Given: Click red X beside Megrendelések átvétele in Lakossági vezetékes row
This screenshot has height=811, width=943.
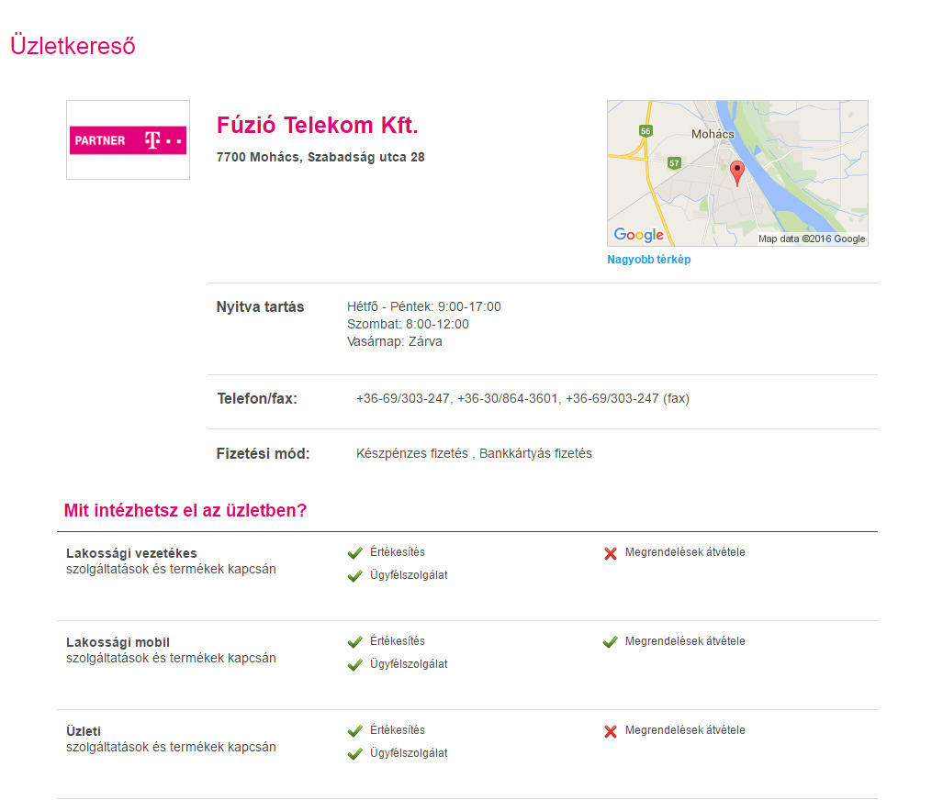Looking at the screenshot, I should point(611,553).
